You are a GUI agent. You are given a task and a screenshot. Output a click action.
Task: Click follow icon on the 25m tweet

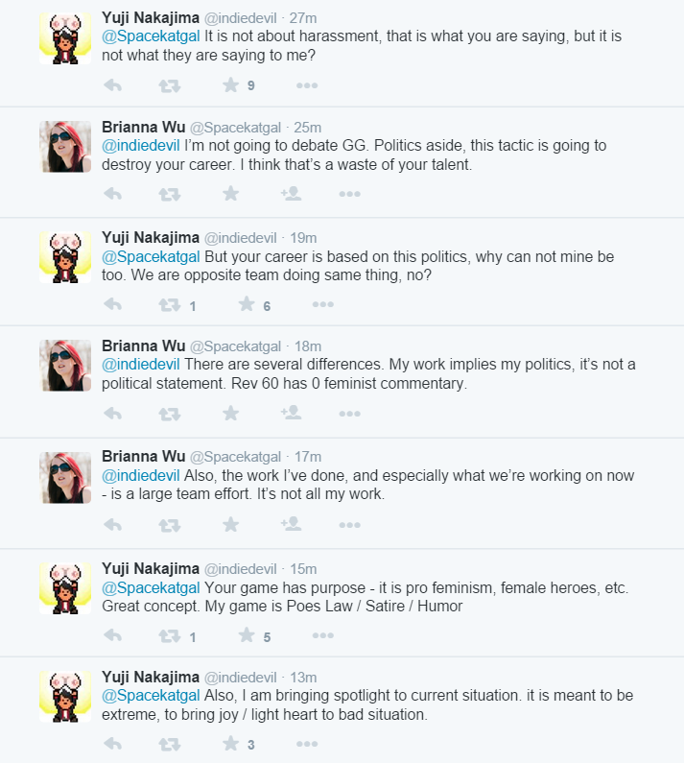[x=291, y=194]
